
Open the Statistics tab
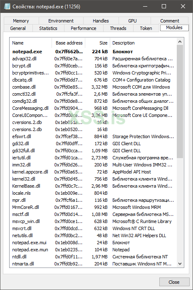pos(48,28)
